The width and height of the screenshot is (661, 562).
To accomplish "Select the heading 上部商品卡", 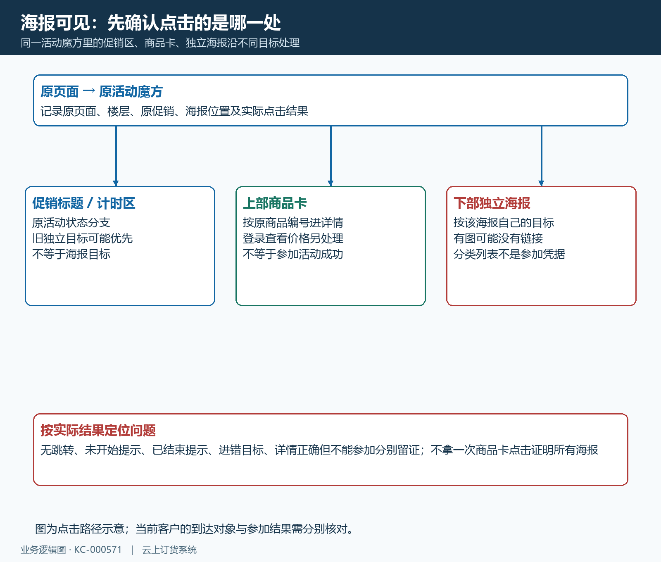I will [x=275, y=203].
